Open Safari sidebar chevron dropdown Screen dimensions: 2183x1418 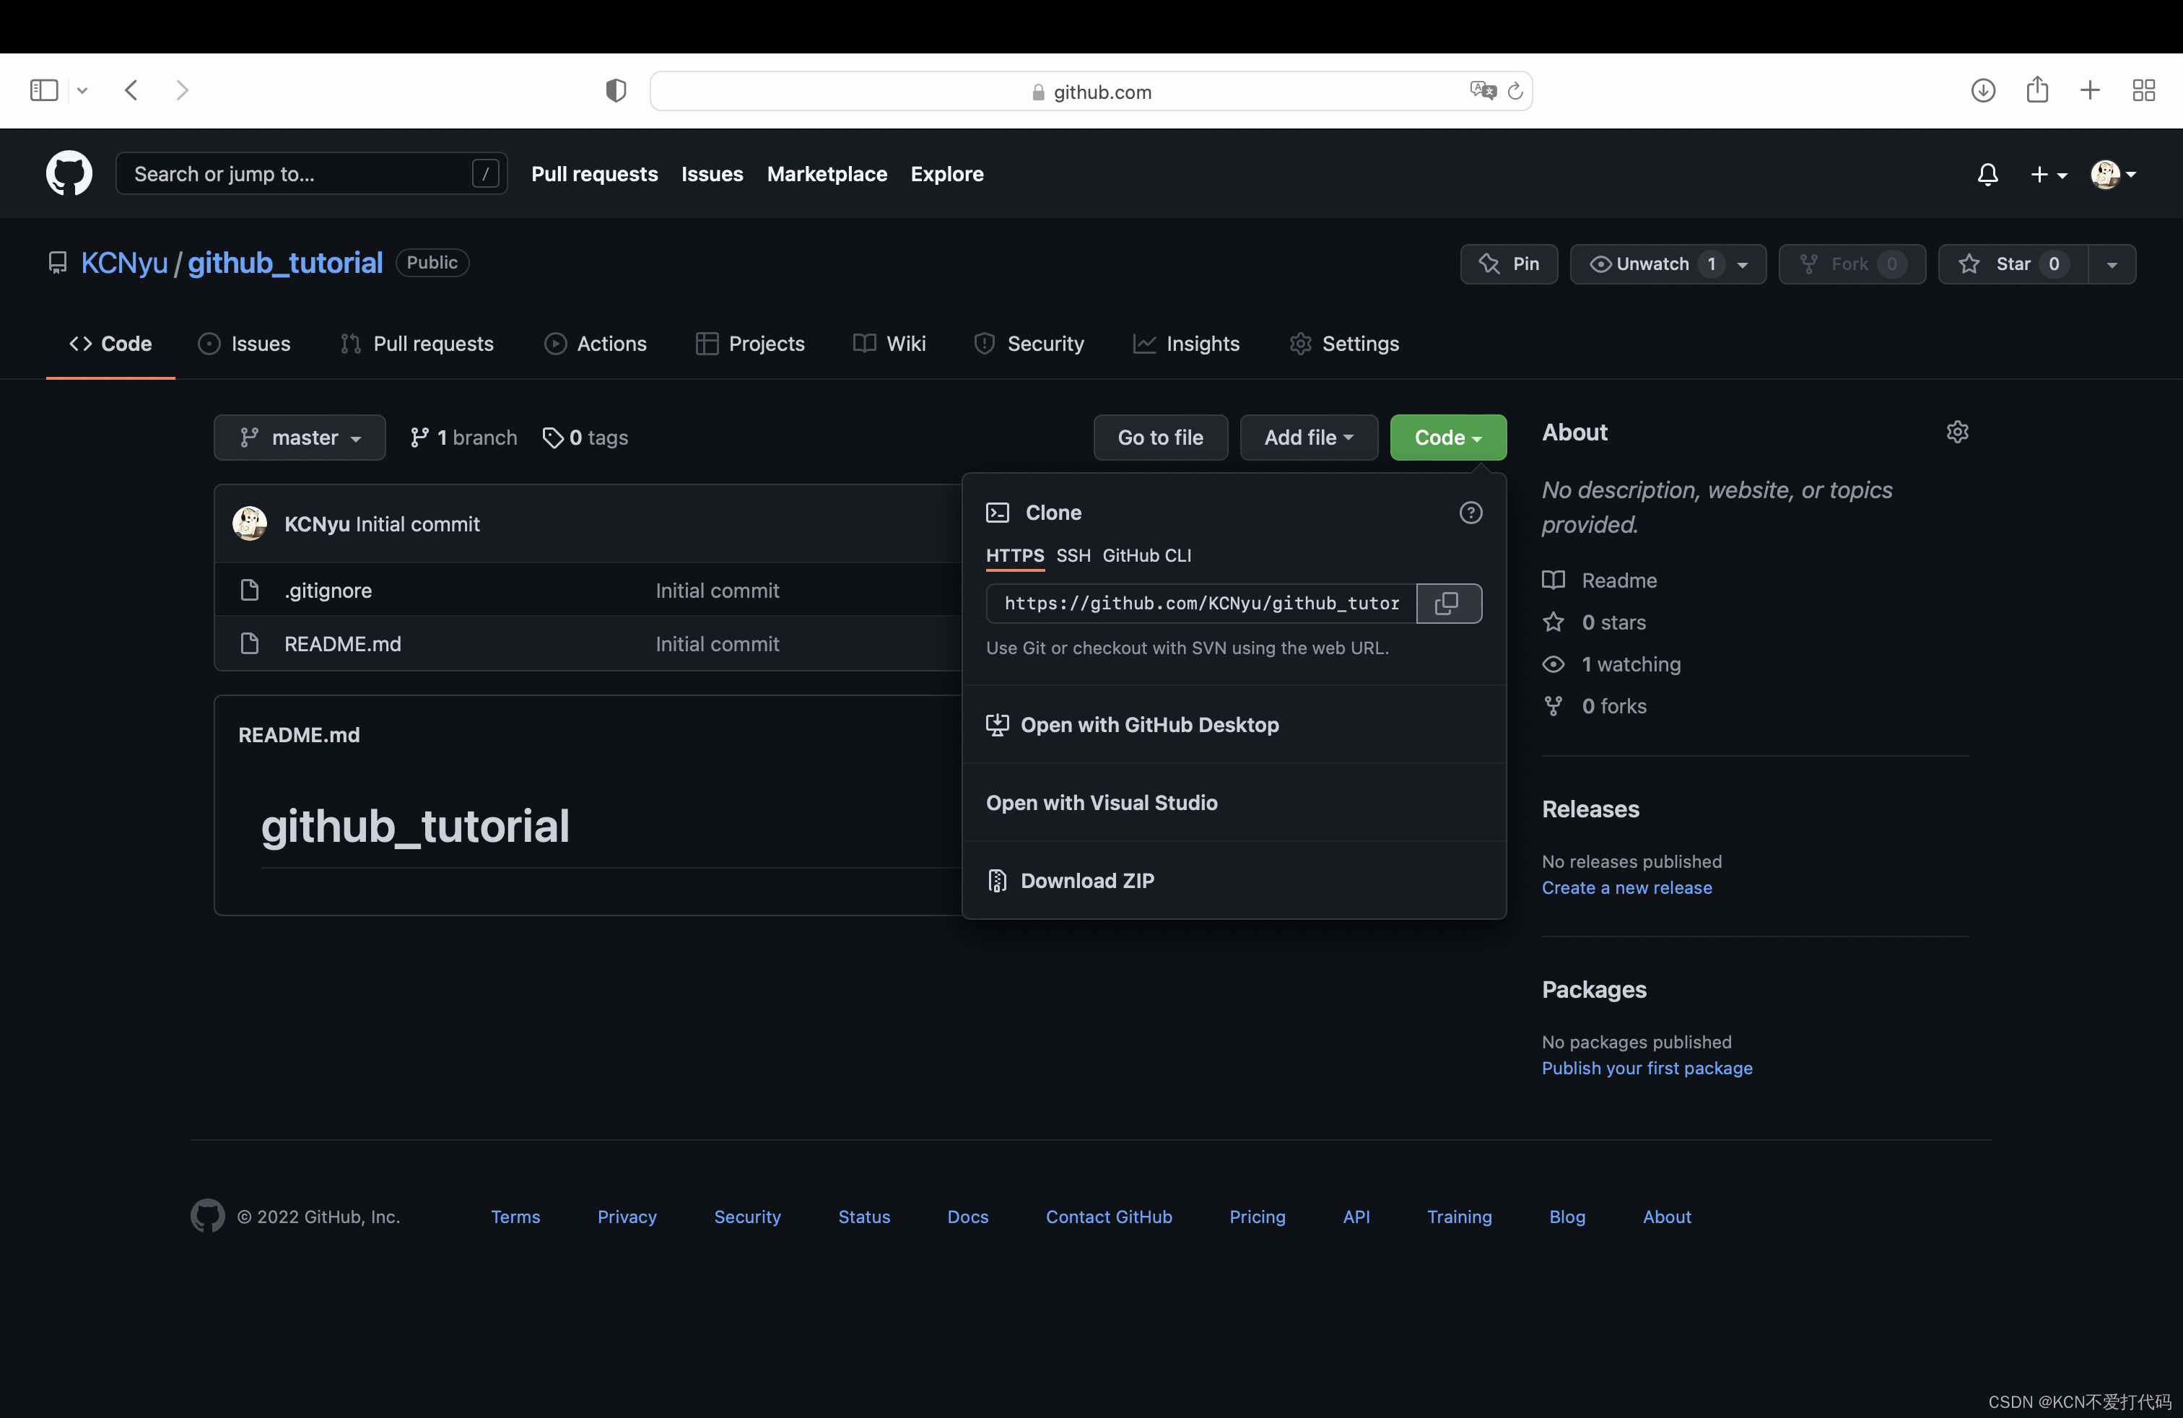click(82, 90)
